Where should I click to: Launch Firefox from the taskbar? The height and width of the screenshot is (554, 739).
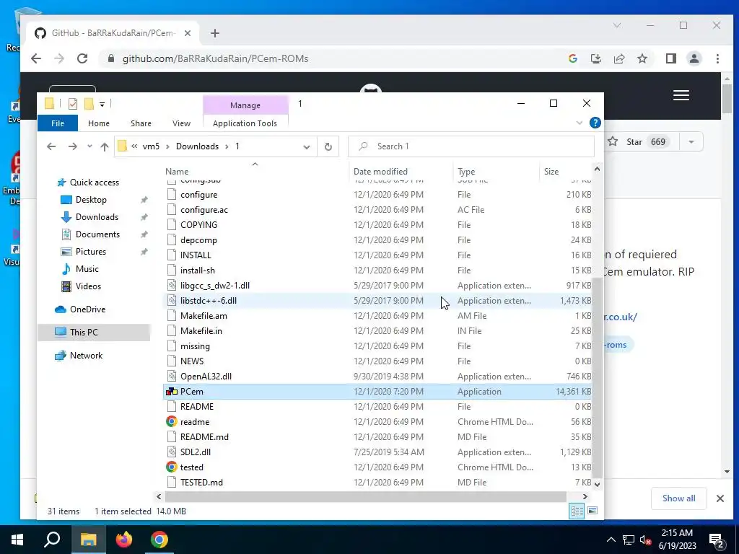click(x=124, y=540)
